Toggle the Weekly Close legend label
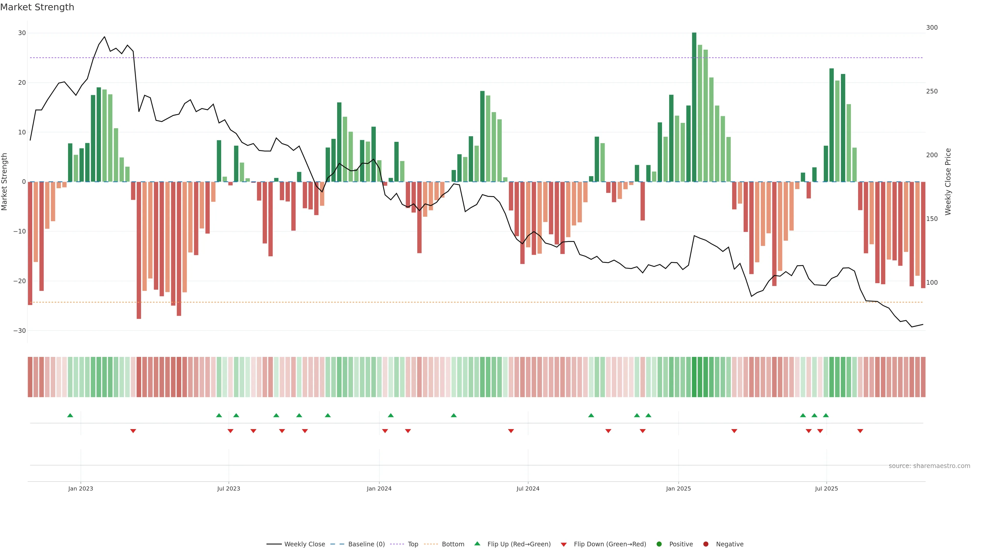 (305, 544)
